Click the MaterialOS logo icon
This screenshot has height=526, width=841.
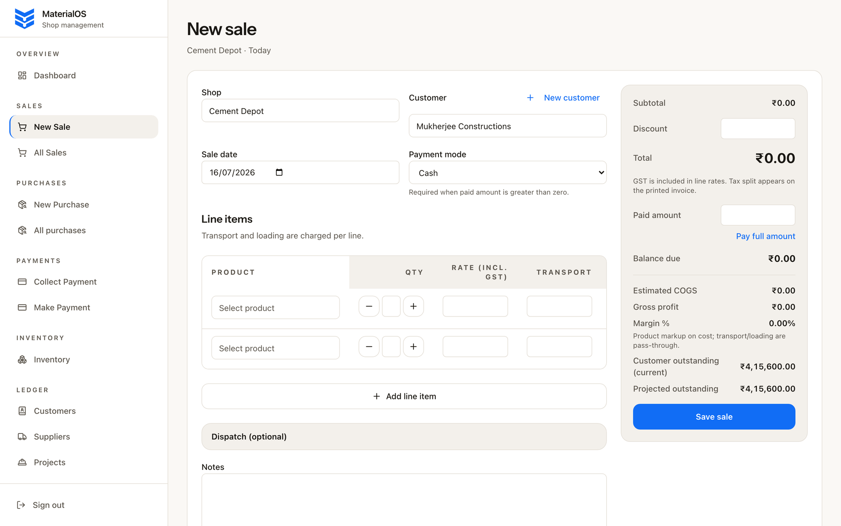[x=25, y=19]
